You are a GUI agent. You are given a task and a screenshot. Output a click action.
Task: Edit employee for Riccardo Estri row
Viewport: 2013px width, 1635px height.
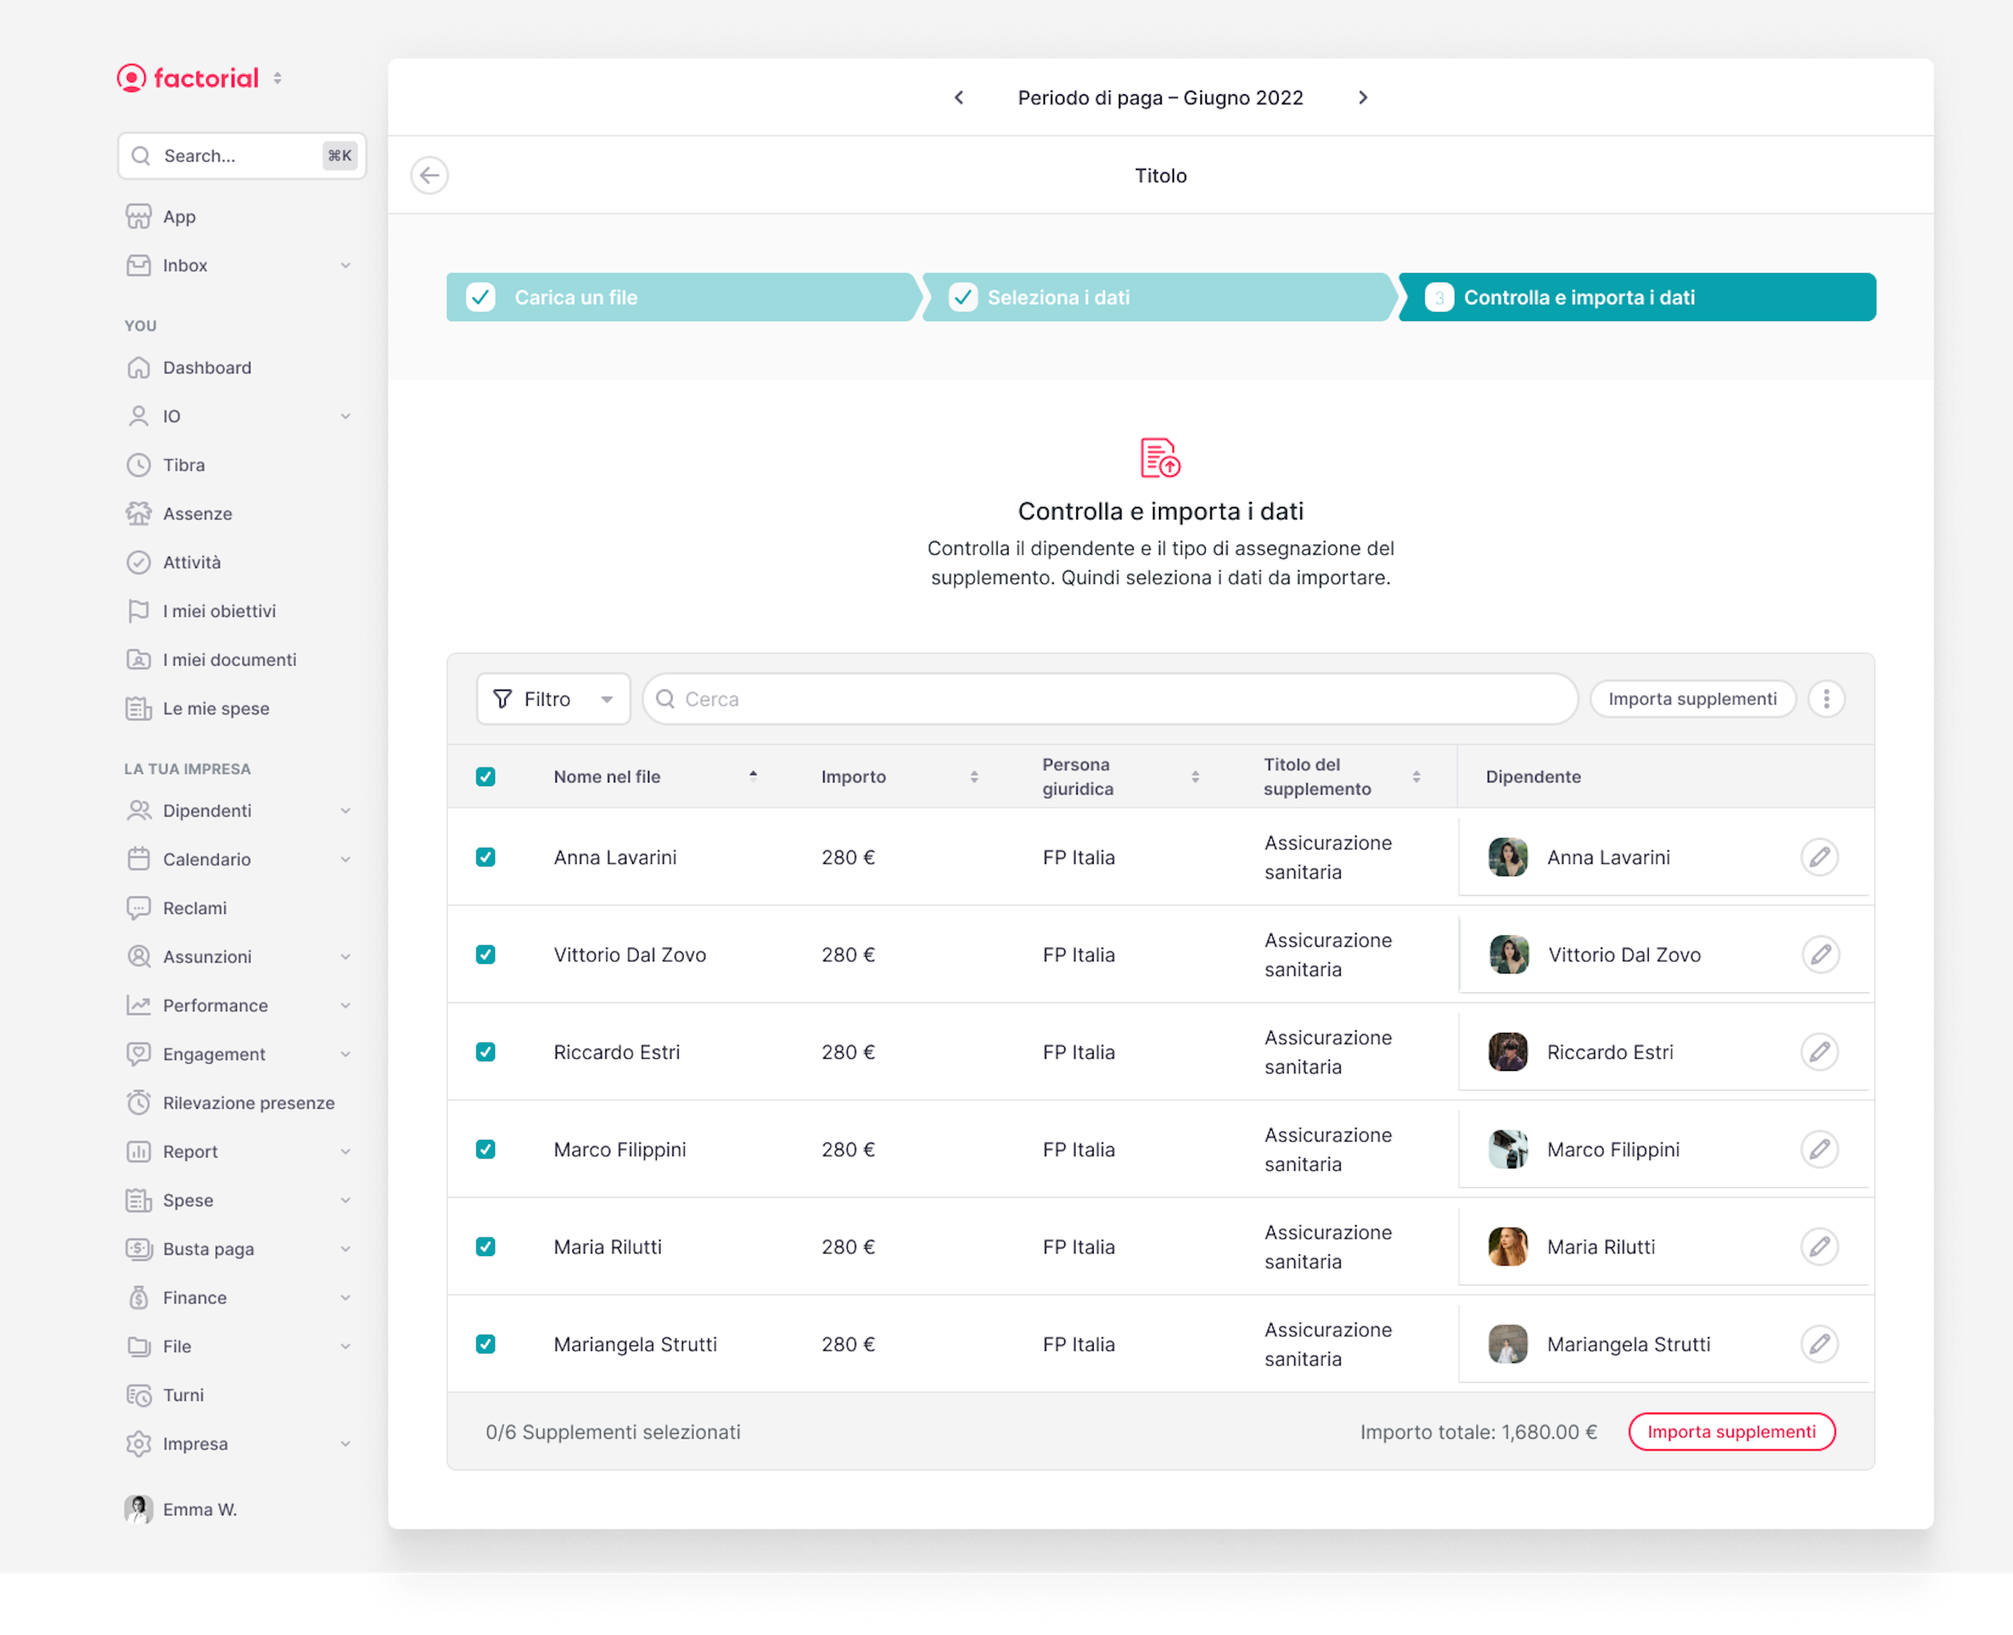(x=1819, y=1052)
